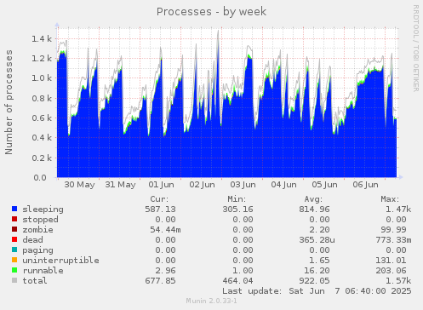Click the '04 Jun' x-axis label
The image size is (423, 310).
(x=283, y=185)
